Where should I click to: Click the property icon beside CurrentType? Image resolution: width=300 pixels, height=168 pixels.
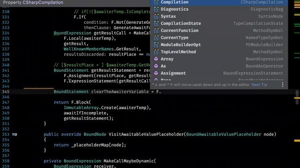(x=156, y=37)
